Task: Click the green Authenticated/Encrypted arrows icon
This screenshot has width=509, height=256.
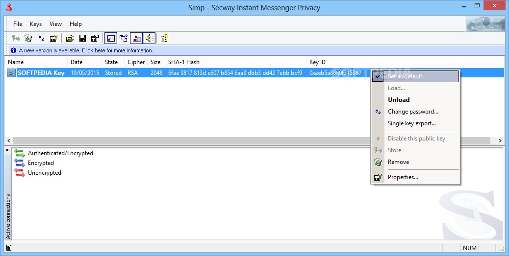Action: [20, 153]
